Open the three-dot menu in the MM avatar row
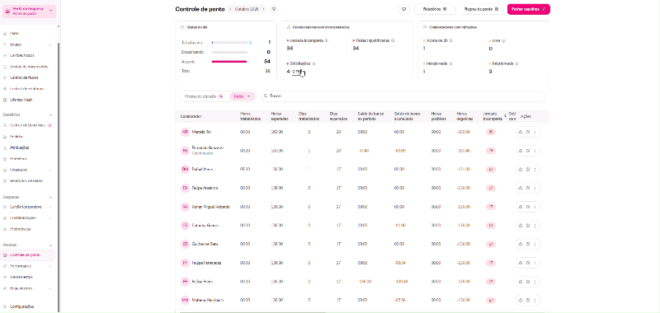The height and width of the screenshot is (313, 660). (535, 300)
